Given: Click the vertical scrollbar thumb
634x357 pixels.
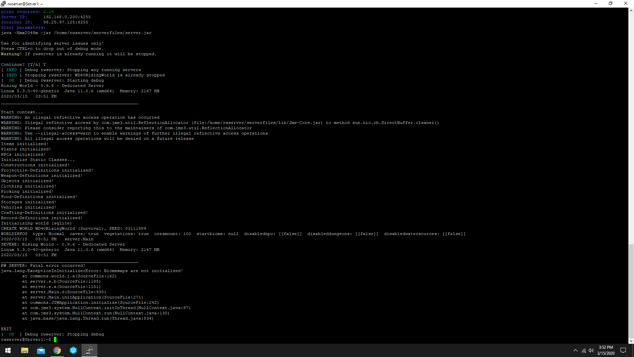Looking at the screenshot, I should 631,291.
